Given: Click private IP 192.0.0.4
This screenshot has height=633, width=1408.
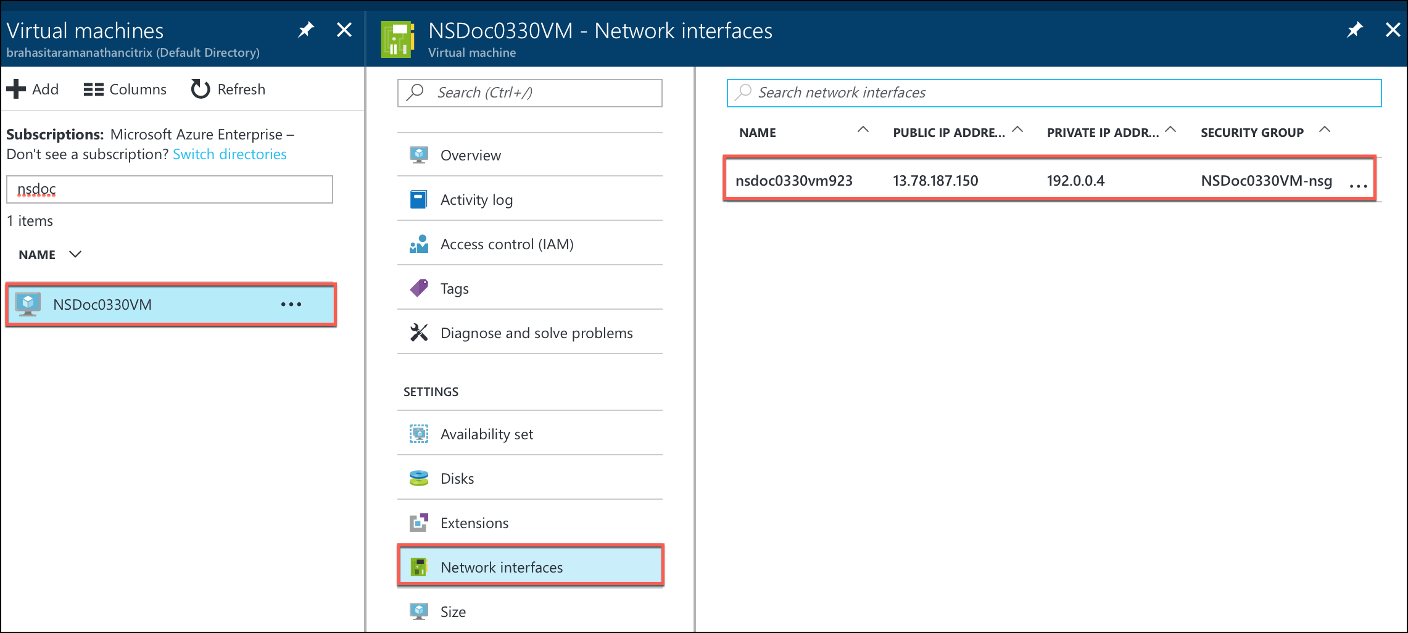Looking at the screenshot, I should point(1075,181).
